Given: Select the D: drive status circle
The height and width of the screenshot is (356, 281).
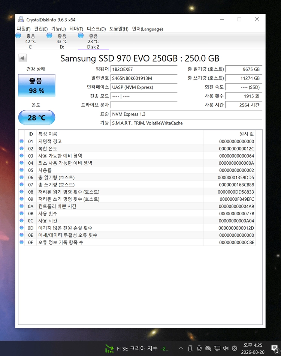Looking at the screenshot, I should click(x=49, y=36).
